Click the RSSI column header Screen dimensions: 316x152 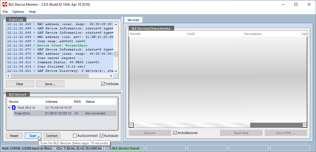[78, 102]
